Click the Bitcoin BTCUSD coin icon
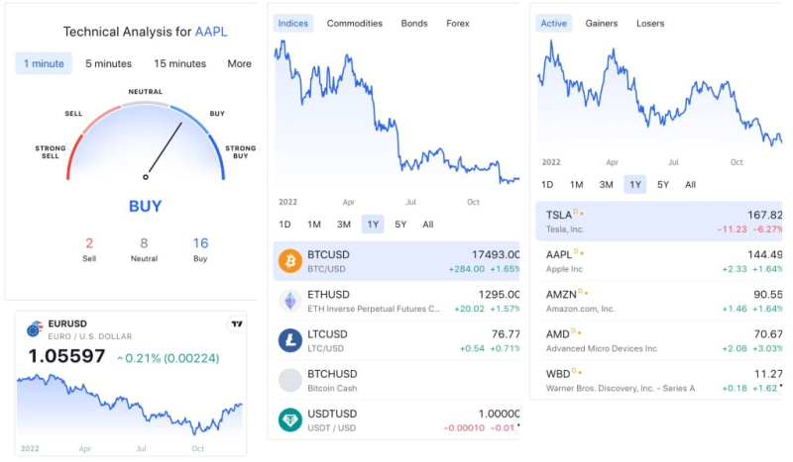The image size is (793, 462). (290, 261)
